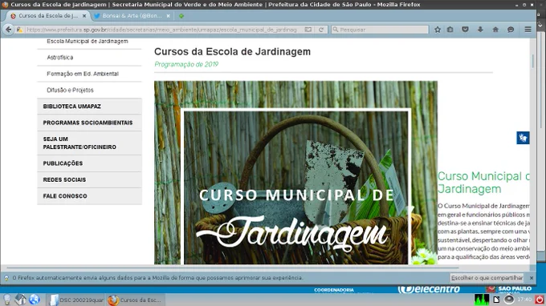Select BIBLIOTECA UMAPAZ menu item

[x=89, y=107]
